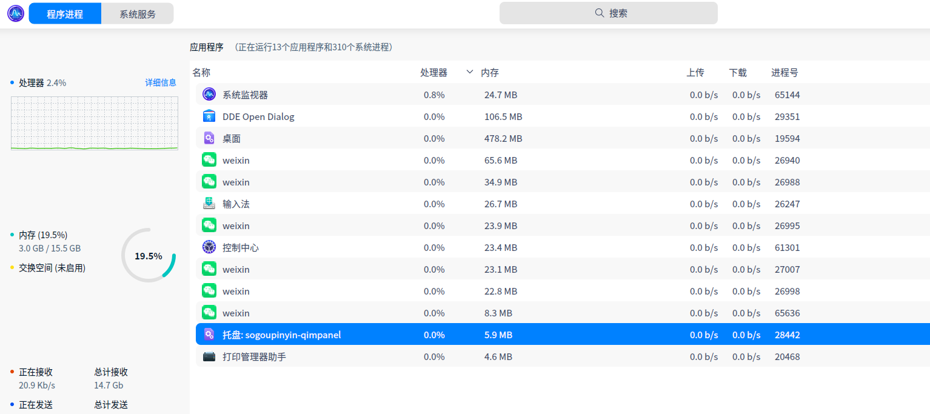Click the 正在接收 label
The height and width of the screenshot is (414, 930).
coord(36,372)
